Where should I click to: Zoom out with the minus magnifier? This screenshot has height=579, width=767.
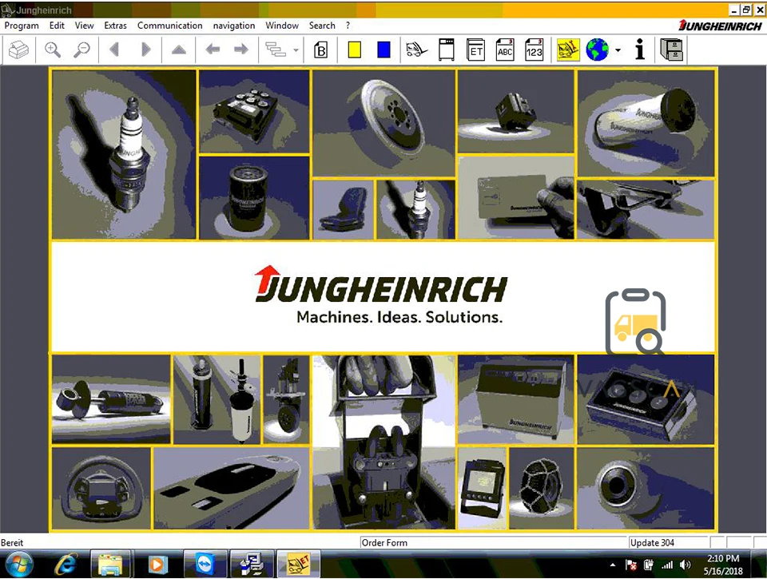[x=81, y=50]
